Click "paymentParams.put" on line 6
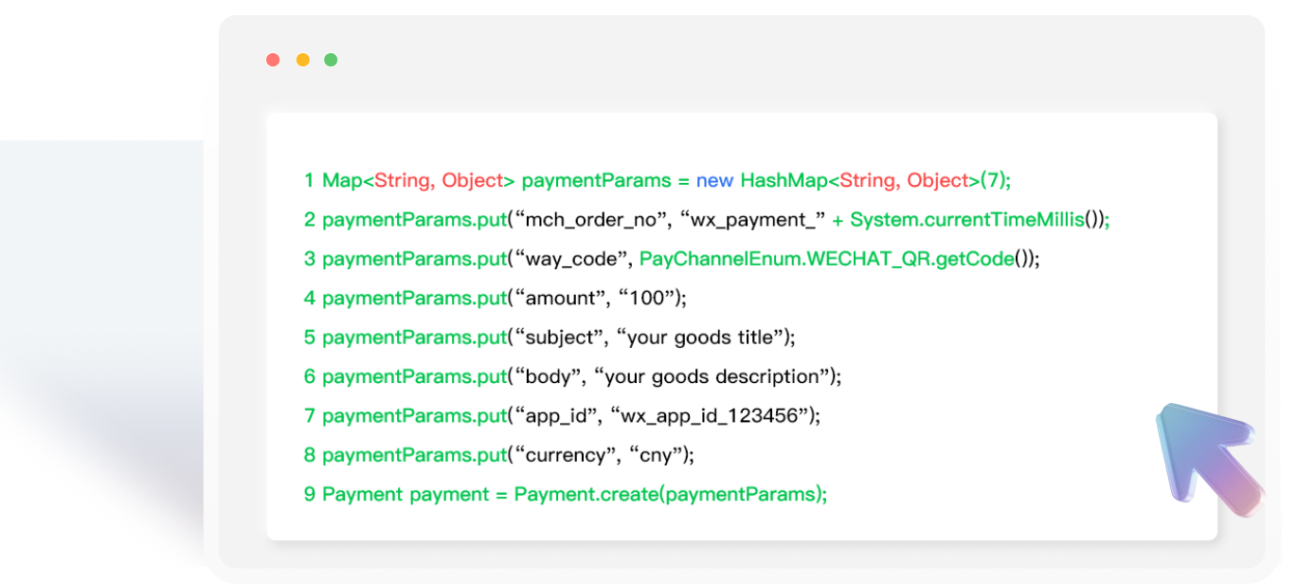The image size is (1316, 584). pyautogui.click(x=414, y=376)
